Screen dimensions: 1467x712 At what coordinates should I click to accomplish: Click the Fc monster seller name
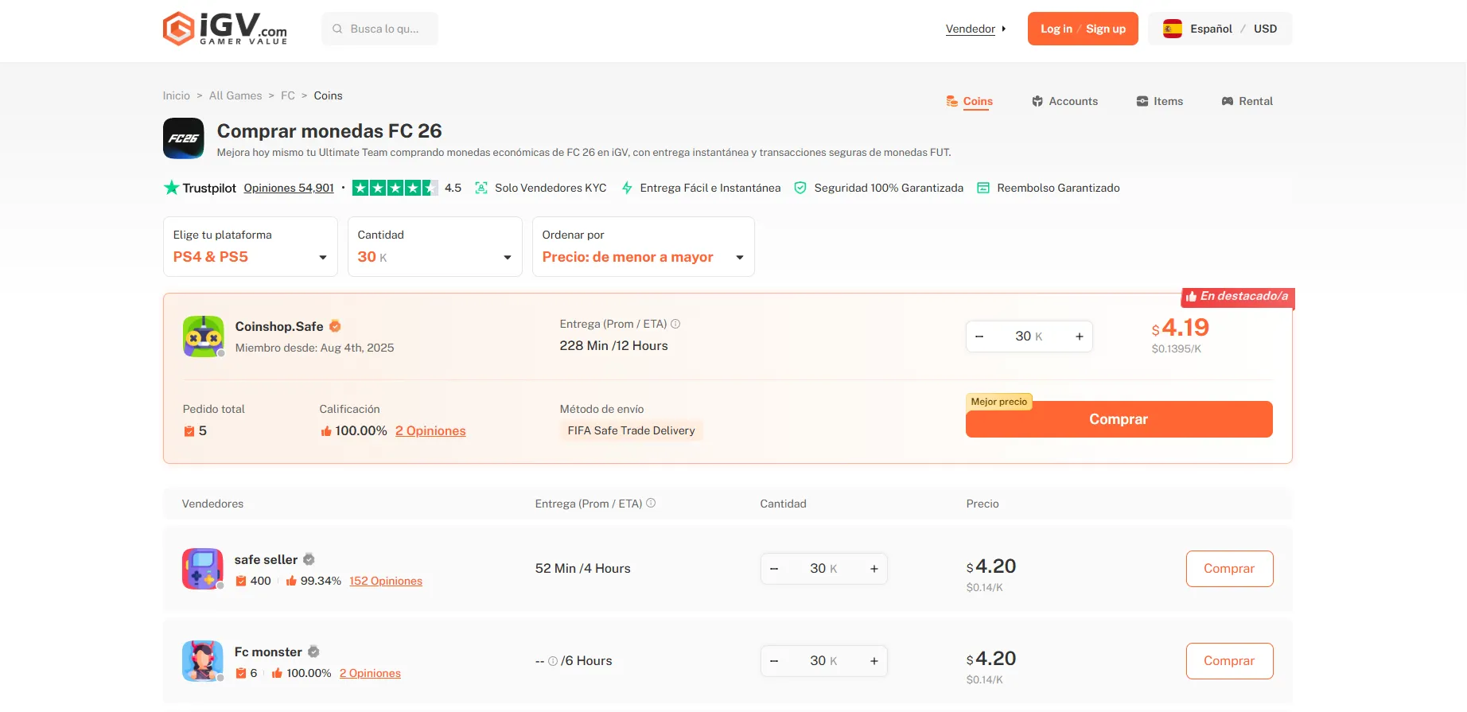(268, 652)
